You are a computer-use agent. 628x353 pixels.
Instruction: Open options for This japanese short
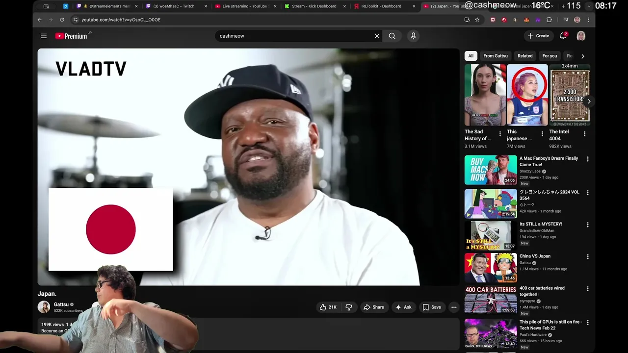click(x=542, y=134)
